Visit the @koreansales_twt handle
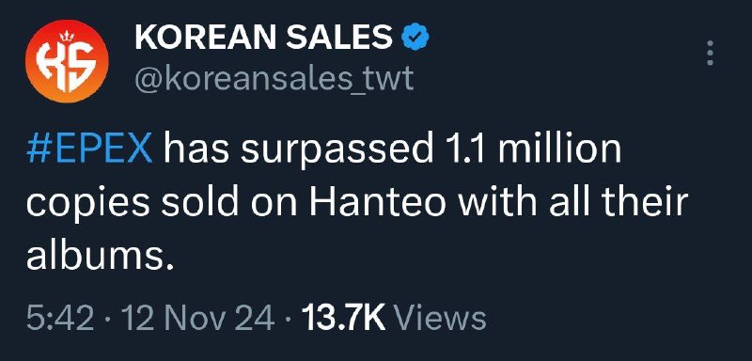 tap(274, 79)
